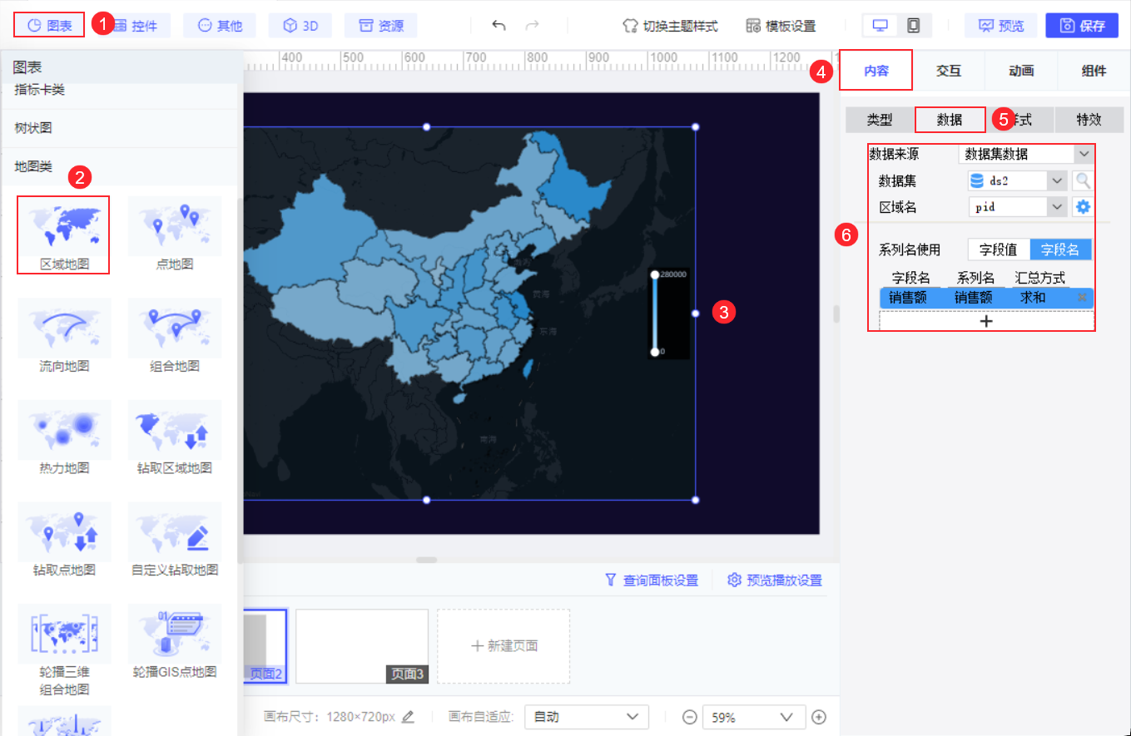
Task: Switch to the 动画 tab
Action: [1021, 71]
